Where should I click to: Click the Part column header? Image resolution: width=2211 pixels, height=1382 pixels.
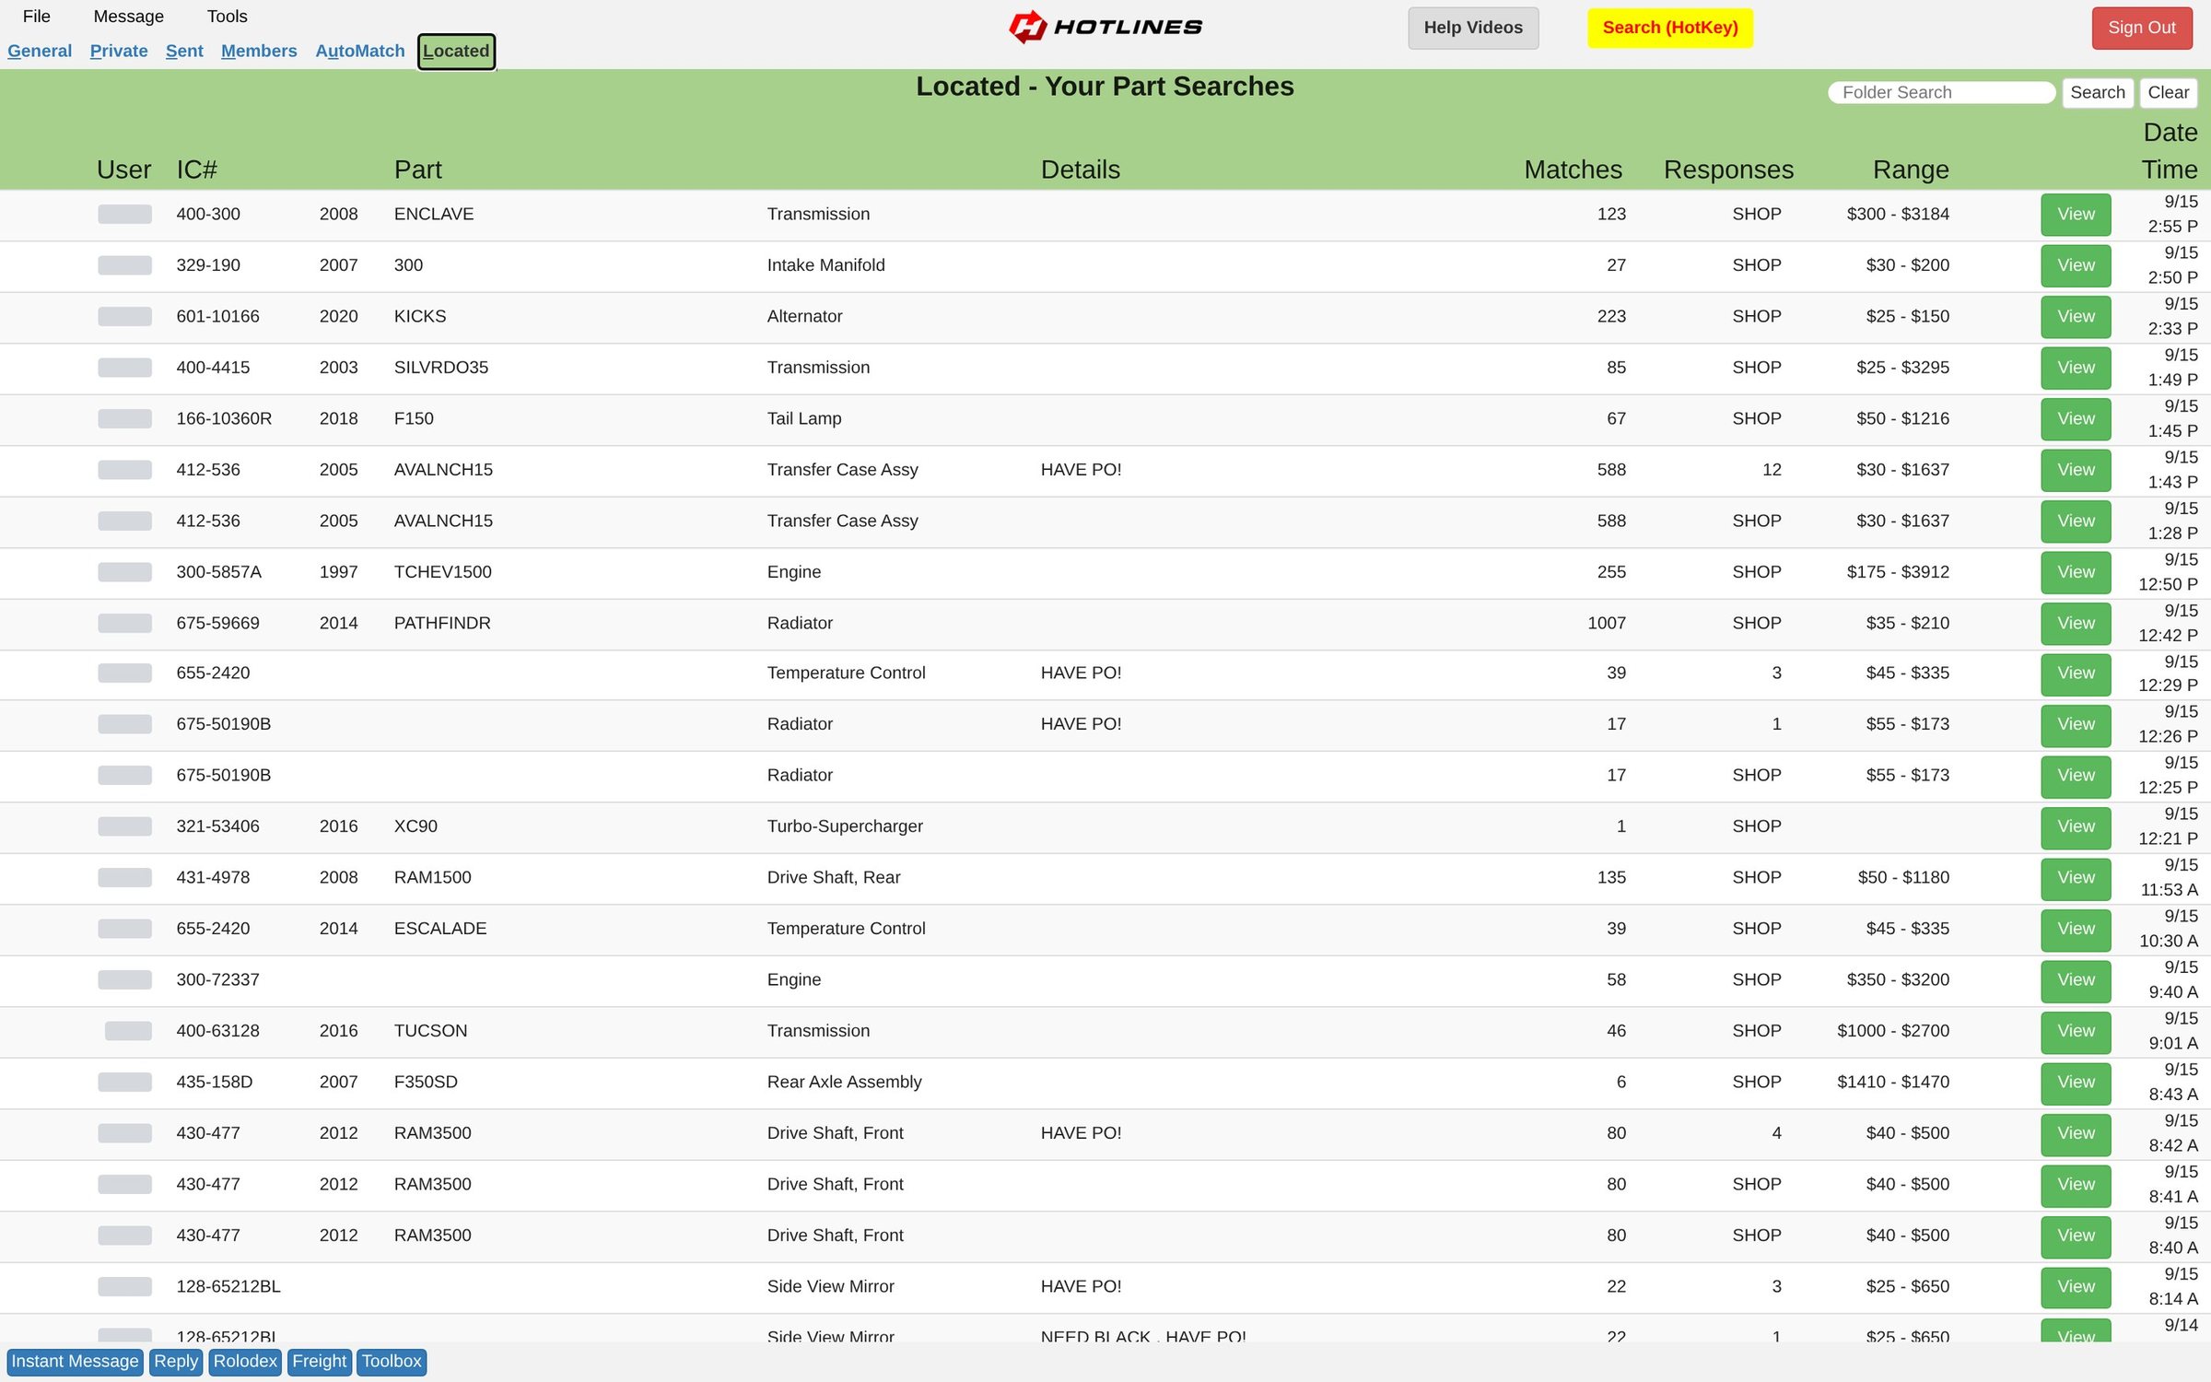(x=418, y=170)
